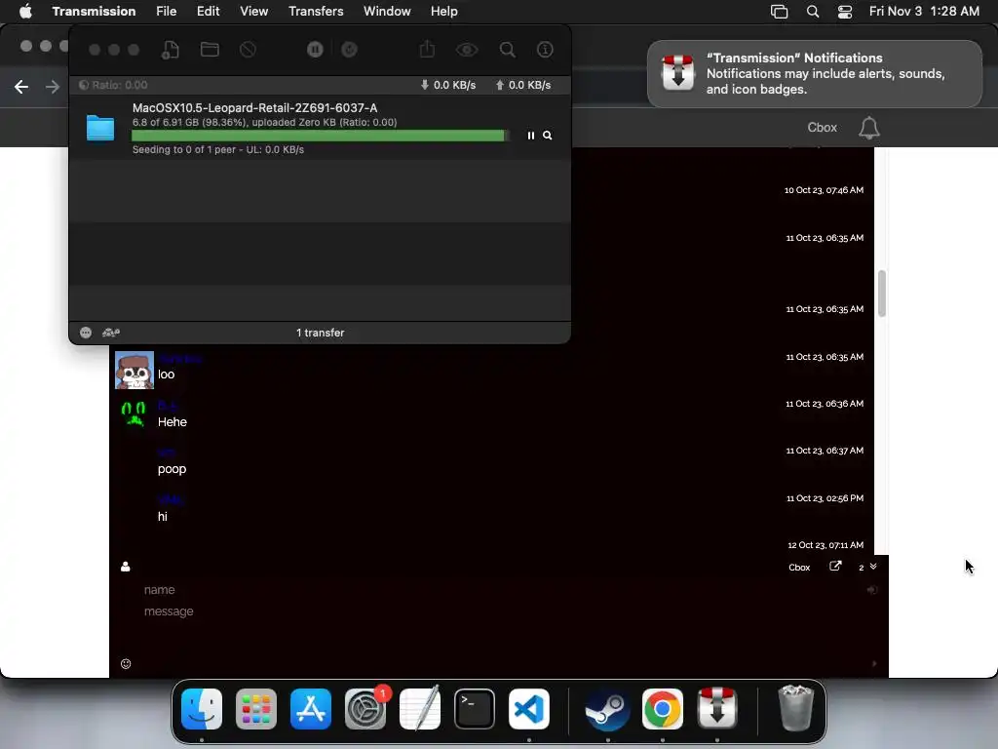Open Stage Manager windows icon in menu bar
This screenshot has width=998, height=749.
[779, 12]
